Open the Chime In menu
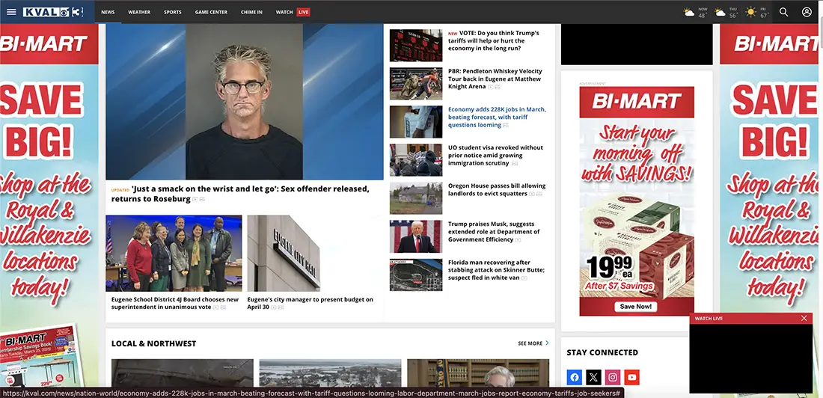This screenshot has width=823, height=398. pos(251,12)
